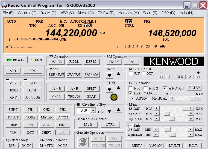Click the Main AF GAIN slider thumb
Viewport: 208px width, 149px height.
pyautogui.click(x=167, y=114)
